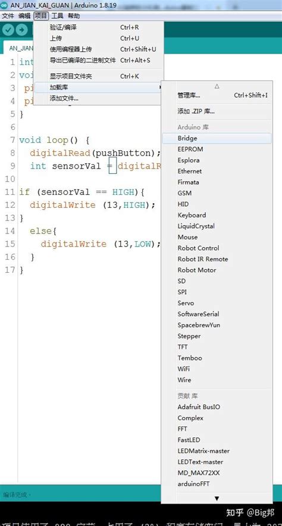Select the GSM library
The height and width of the screenshot is (526, 282).
click(217, 193)
